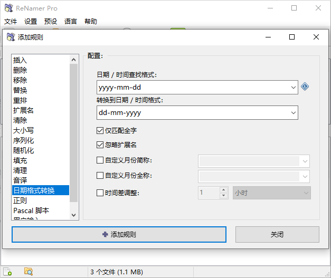Click the new file icon in status bar

[x=7, y=272]
